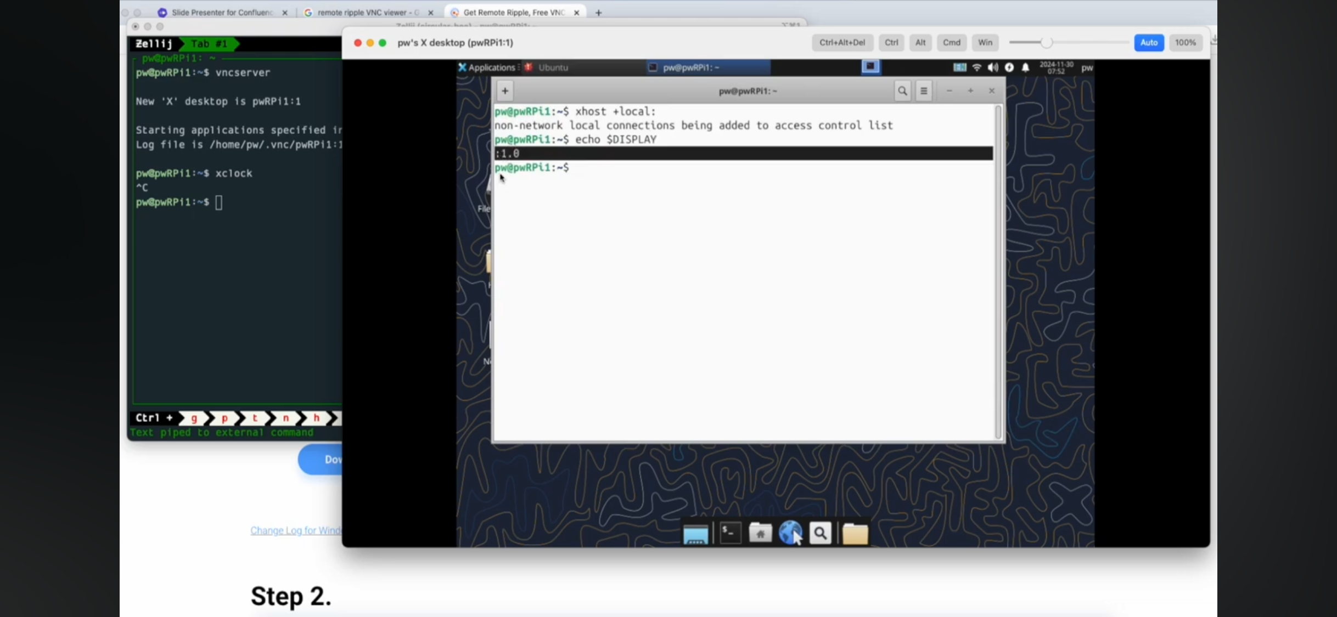Click the application finder magnifier in dock
This screenshot has width=1337, height=617.
click(820, 533)
